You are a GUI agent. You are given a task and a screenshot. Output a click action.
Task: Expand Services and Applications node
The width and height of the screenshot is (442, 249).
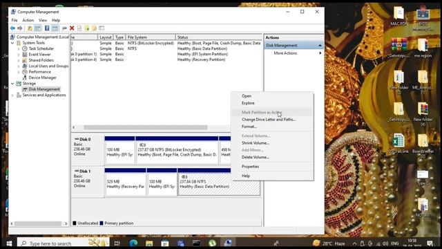[x=12, y=95]
